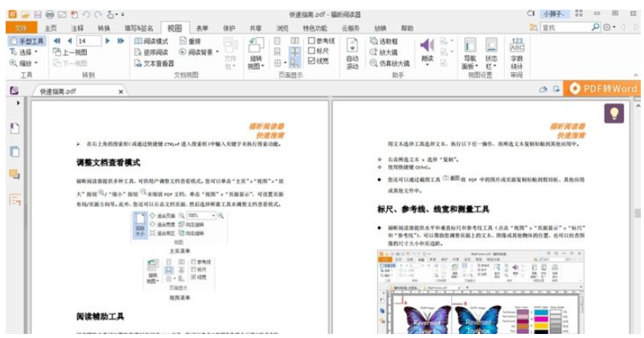The width and height of the screenshot is (644, 338).
Task: Switch to the 注释 comment tab
Action: point(77,27)
